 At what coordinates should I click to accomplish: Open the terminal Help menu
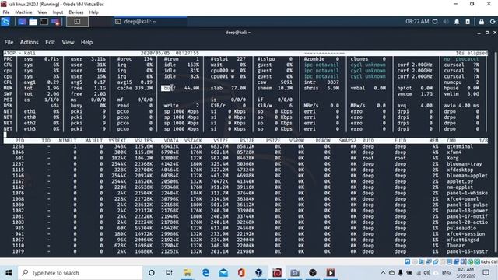pos(86,42)
